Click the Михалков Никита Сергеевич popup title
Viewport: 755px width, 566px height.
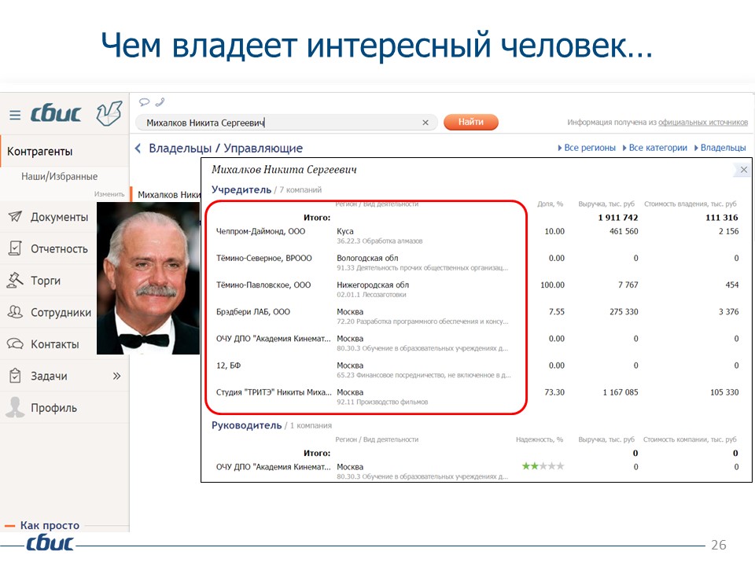coord(284,170)
